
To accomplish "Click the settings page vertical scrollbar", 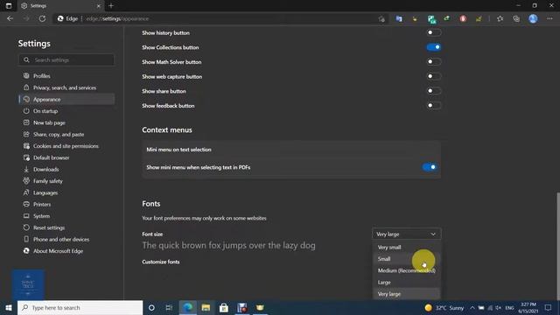I will [x=558, y=247].
